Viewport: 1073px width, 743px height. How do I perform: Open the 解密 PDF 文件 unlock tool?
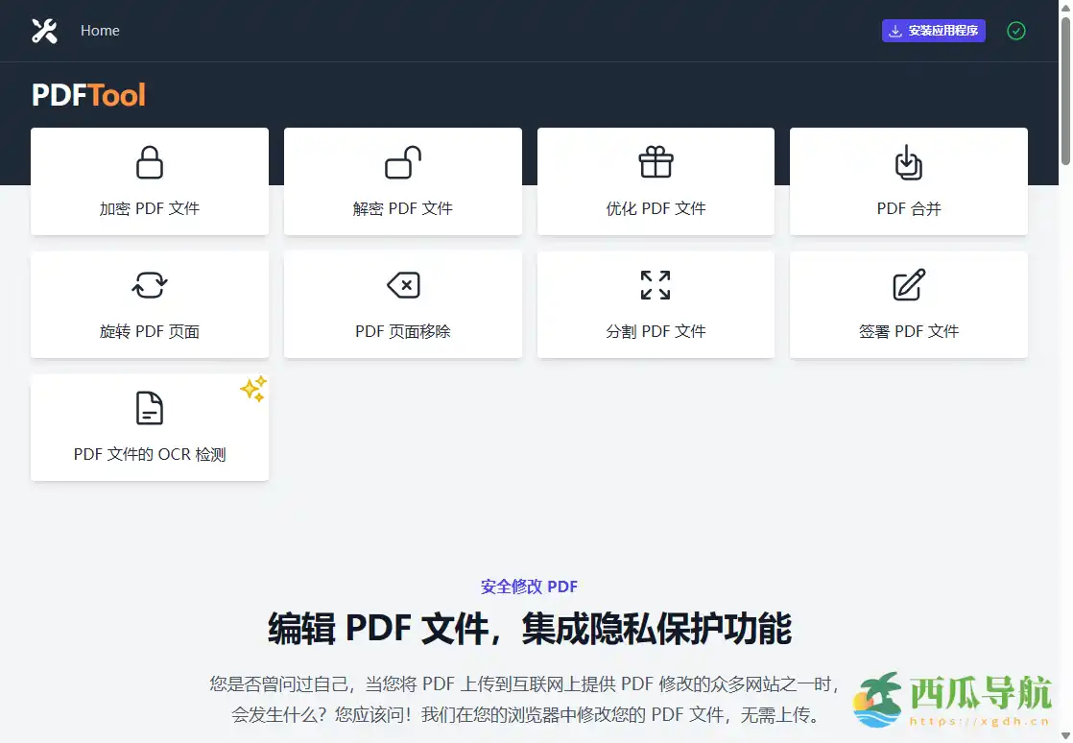402,181
